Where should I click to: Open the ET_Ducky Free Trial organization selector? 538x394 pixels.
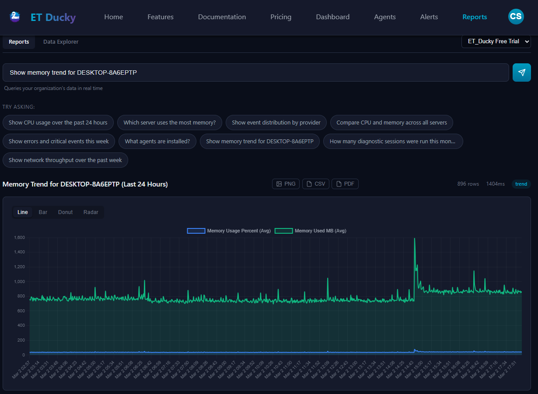(x=496, y=41)
